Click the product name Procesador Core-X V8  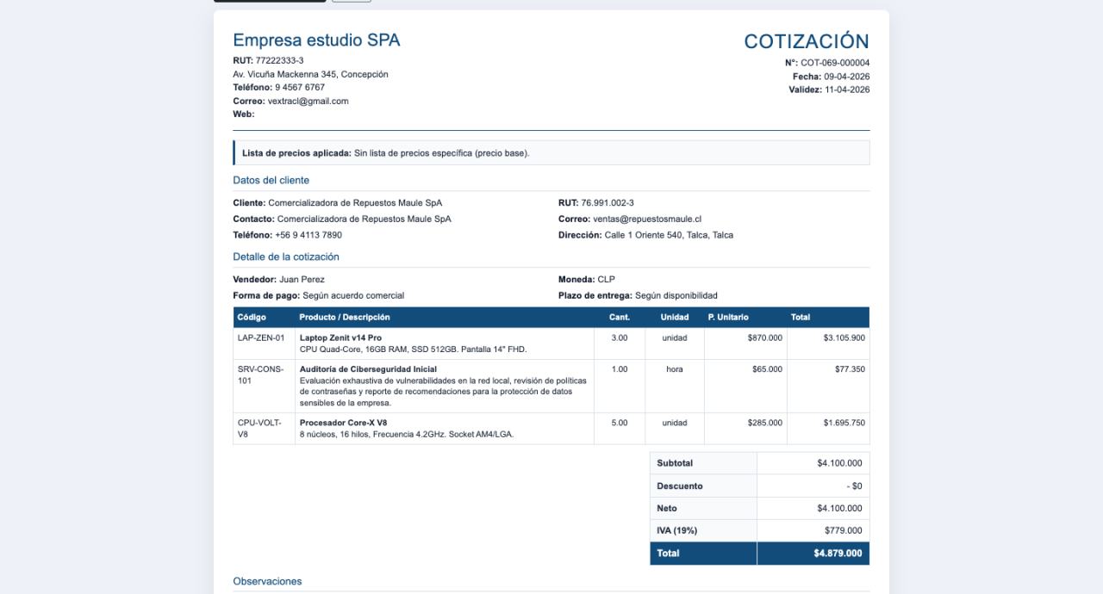click(x=343, y=423)
